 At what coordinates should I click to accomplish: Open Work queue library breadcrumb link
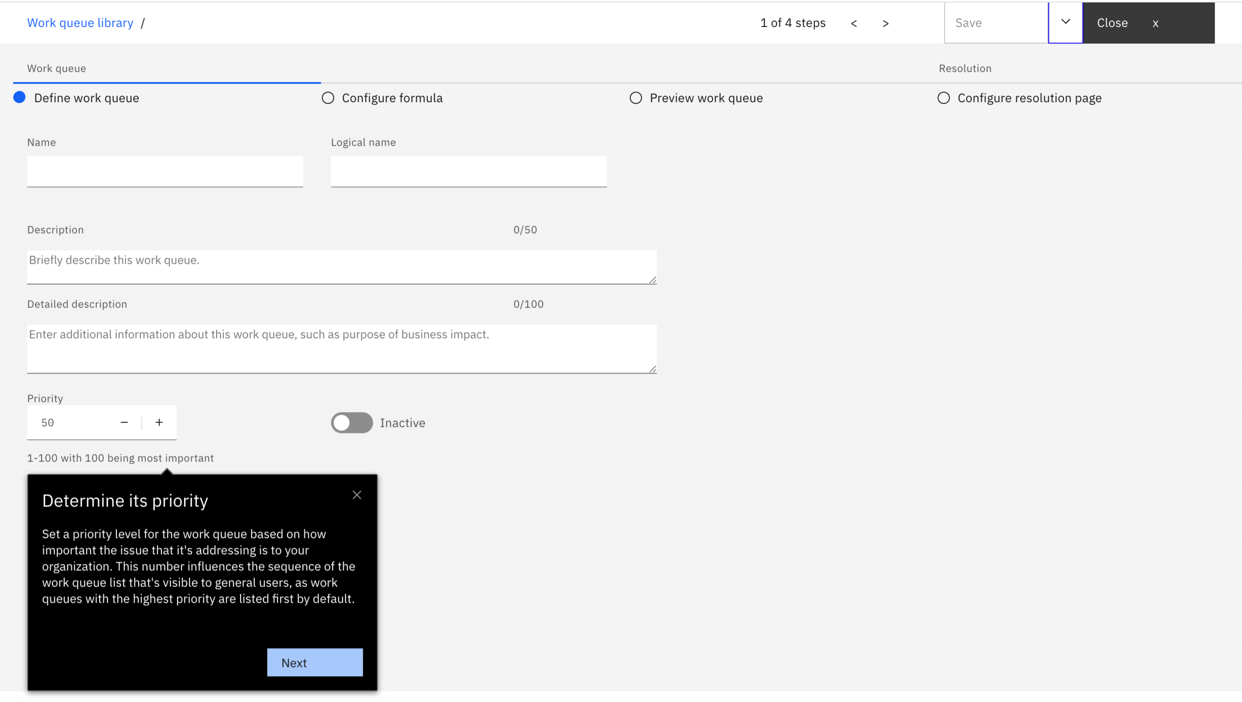[x=80, y=23]
